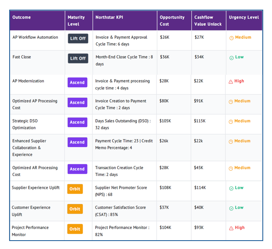Screen dimensions: 272x249
Task: Select the Fast Close outcome
Action: [22, 57]
